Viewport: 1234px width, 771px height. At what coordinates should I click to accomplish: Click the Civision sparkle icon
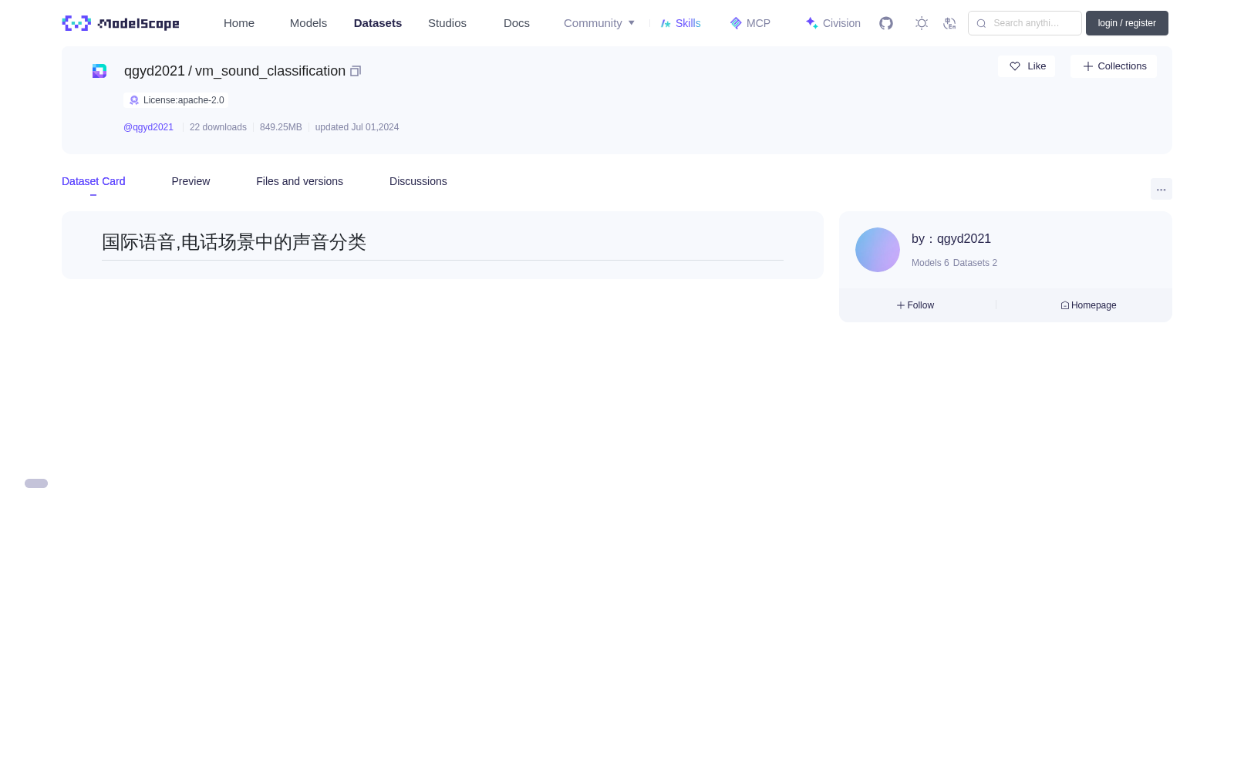click(811, 23)
